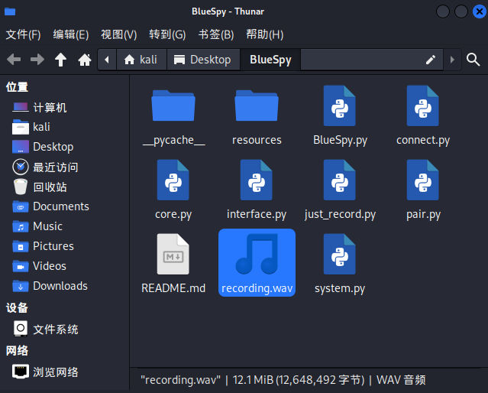Select the __pycache__ folder
This screenshot has height=393, width=488.
tap(173, 106)
